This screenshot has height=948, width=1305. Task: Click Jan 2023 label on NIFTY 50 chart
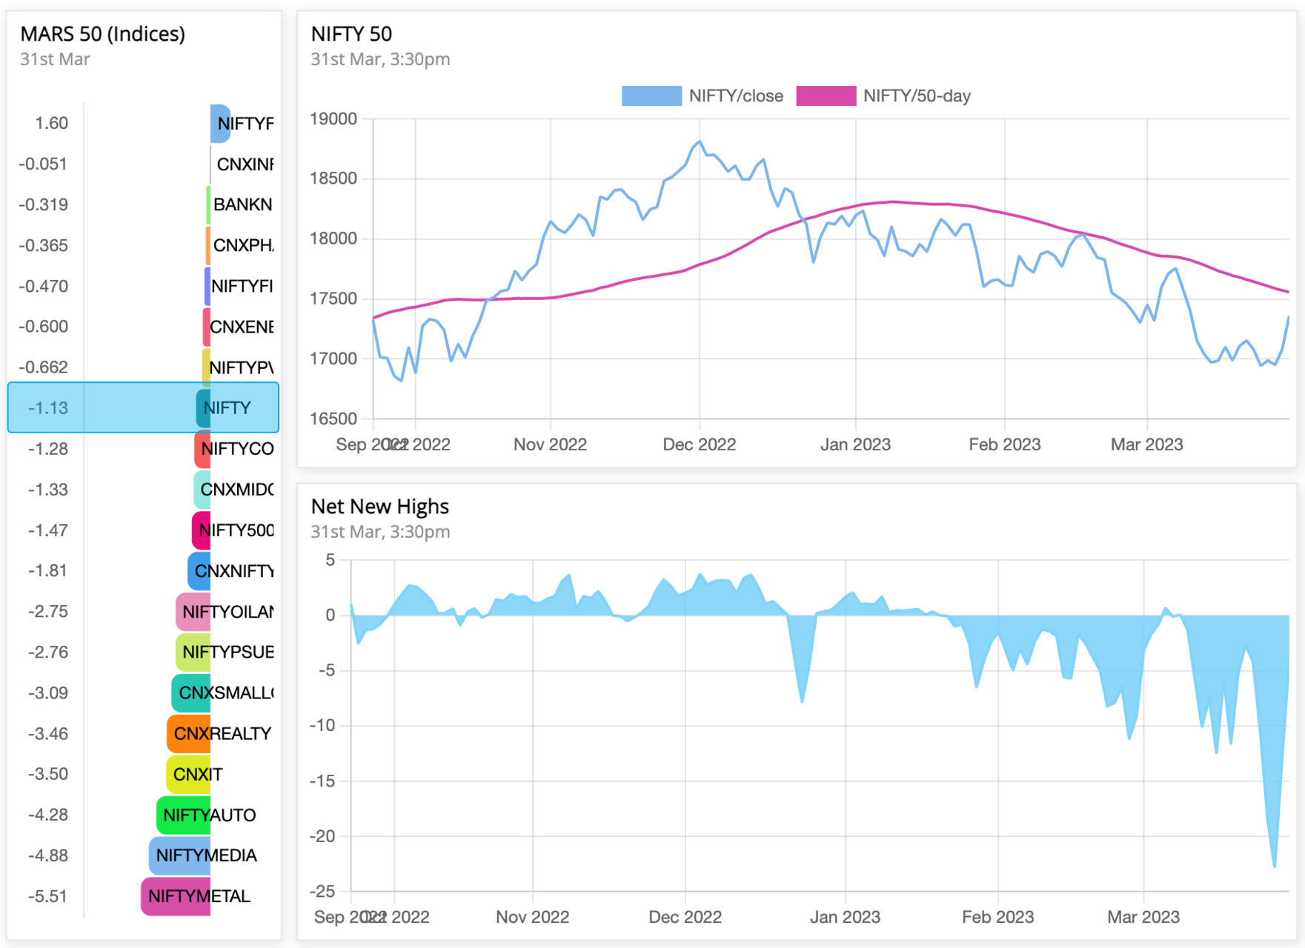click(x=855, y=444)
